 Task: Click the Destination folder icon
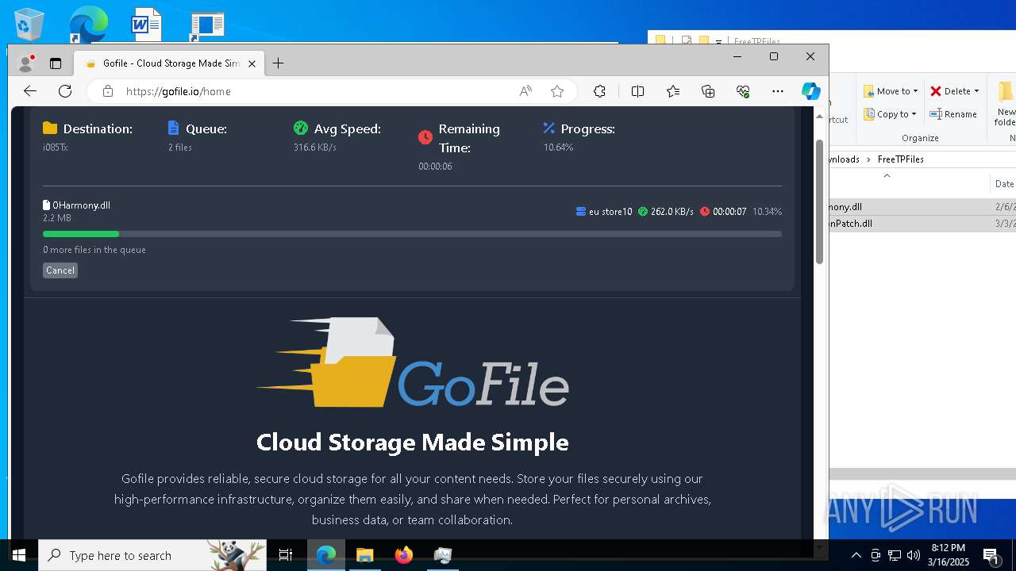pos(50,128)
